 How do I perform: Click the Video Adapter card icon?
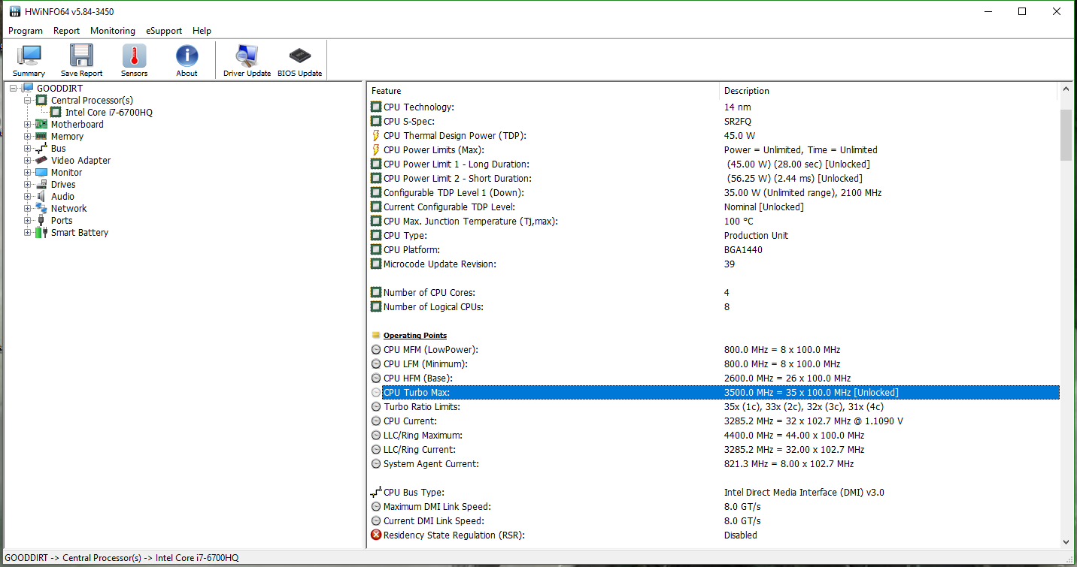(41, 161)
